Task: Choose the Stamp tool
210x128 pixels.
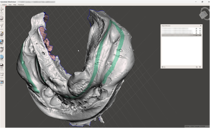Action: 2,41
